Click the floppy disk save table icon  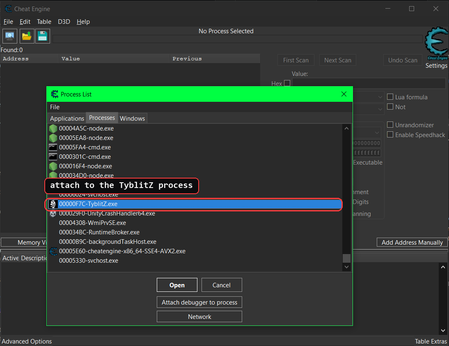(42, 36)
